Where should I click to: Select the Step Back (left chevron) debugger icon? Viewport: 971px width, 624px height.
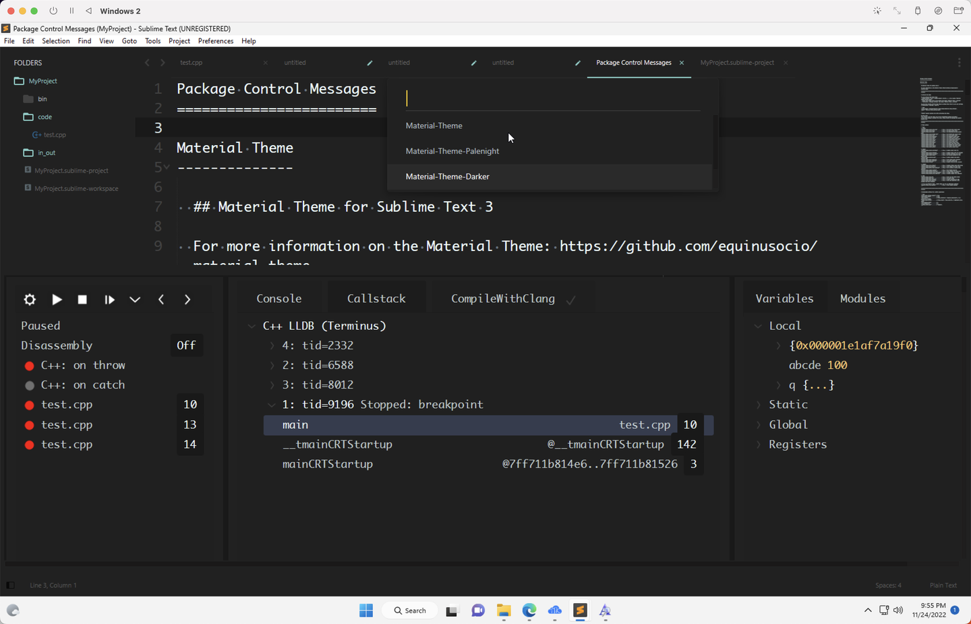[161, 300]
